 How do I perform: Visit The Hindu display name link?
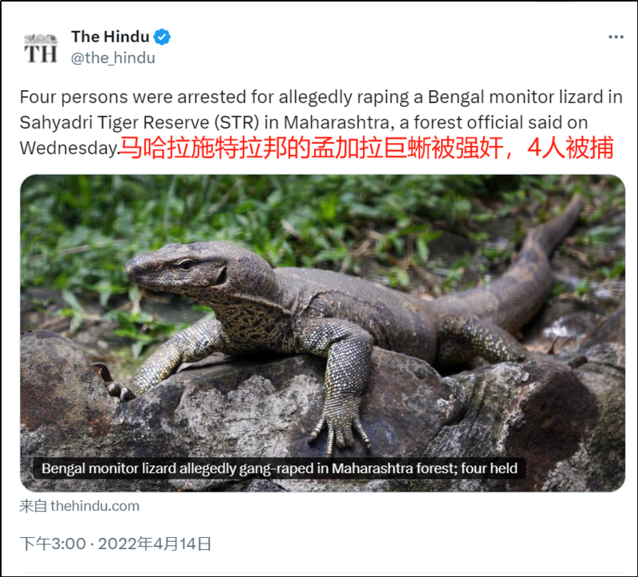110,37
